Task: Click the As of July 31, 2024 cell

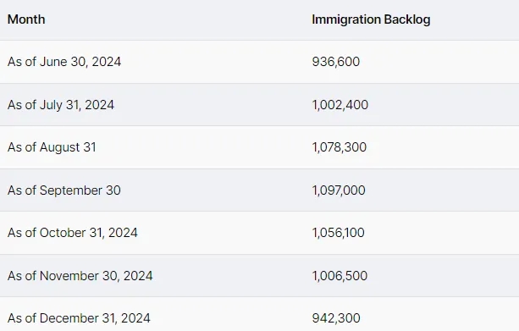Action: [x=61, y=105]
